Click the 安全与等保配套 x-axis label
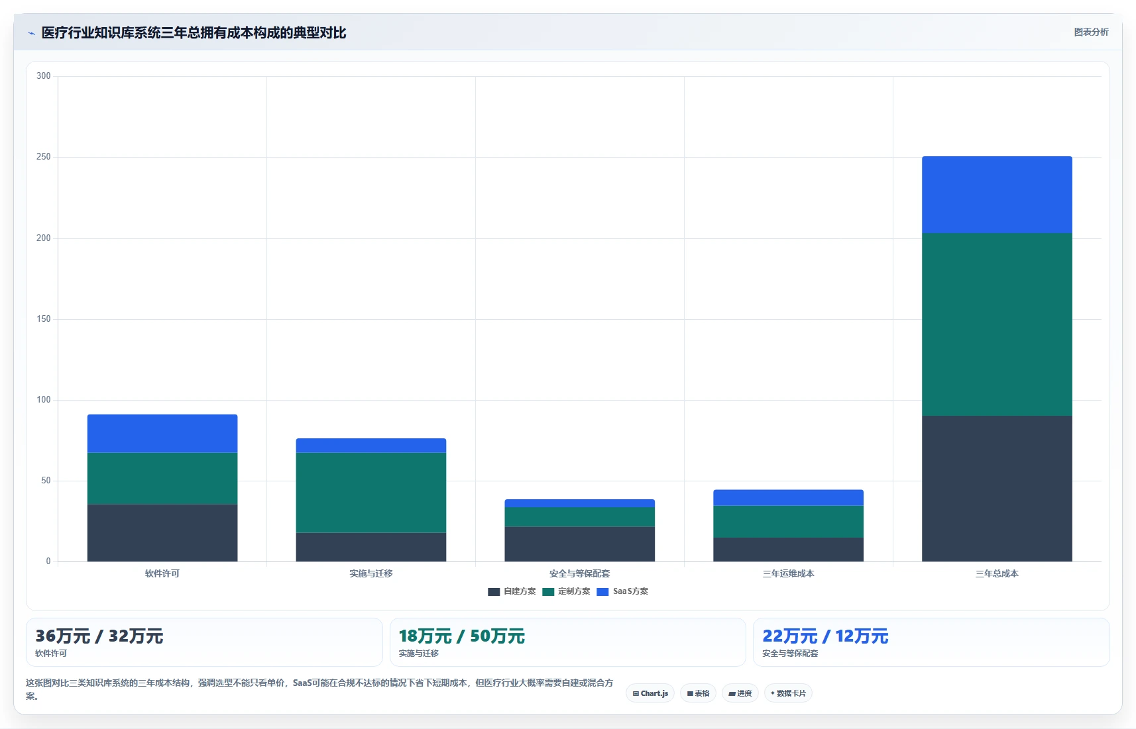 [580, 573]
